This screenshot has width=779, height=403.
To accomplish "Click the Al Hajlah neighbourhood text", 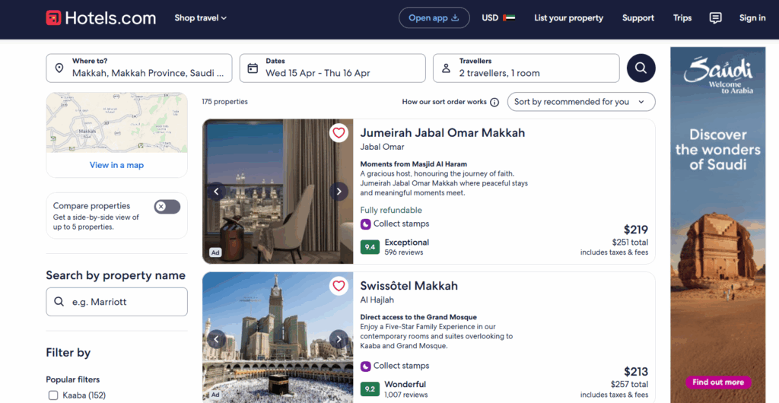I will pyautogui.click(x=379, y=300).
